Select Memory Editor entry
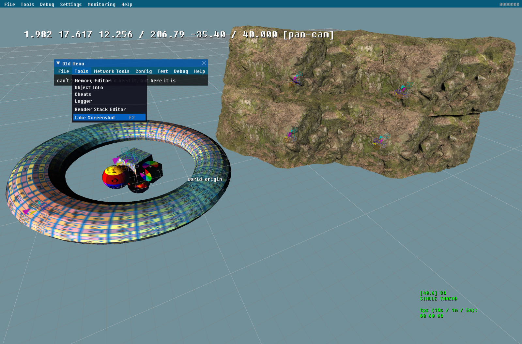522x344 pixels. click(109, 80)
